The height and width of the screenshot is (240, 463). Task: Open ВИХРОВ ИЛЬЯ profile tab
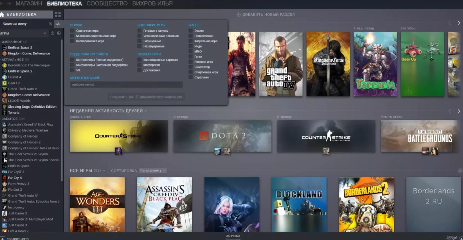tap(152, 4)
